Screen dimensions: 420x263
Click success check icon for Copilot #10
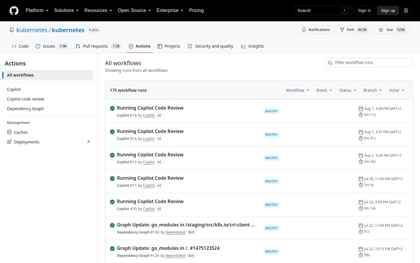tap(112, 202)
